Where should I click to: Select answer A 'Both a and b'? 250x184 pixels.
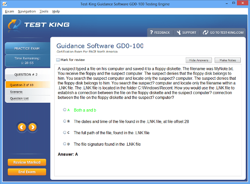pos(65,110)
